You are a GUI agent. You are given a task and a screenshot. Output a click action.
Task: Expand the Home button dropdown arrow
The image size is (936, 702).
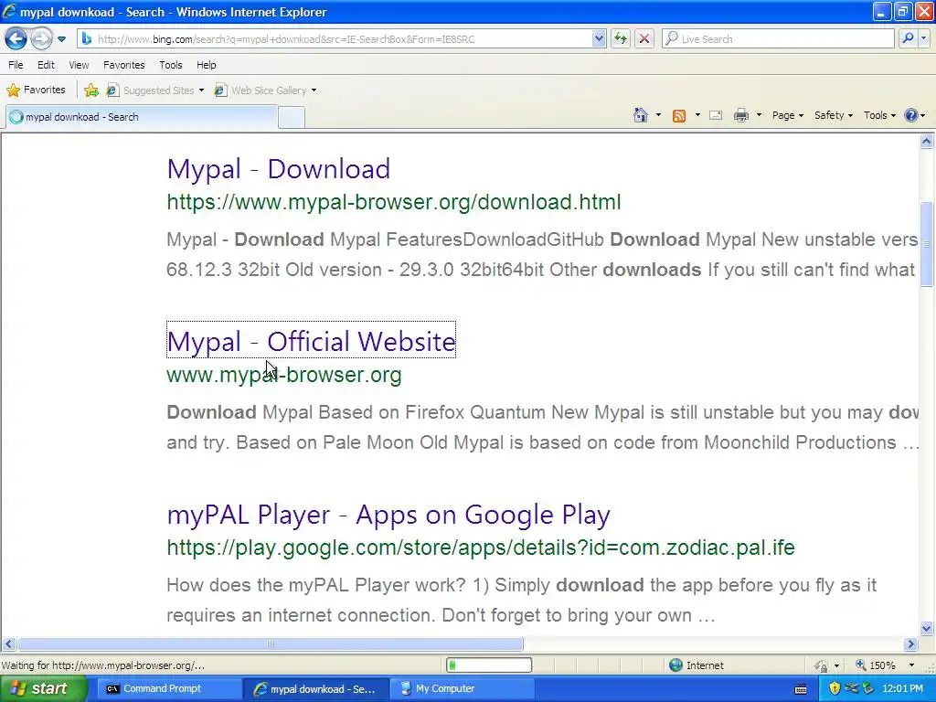pos(658,115)
